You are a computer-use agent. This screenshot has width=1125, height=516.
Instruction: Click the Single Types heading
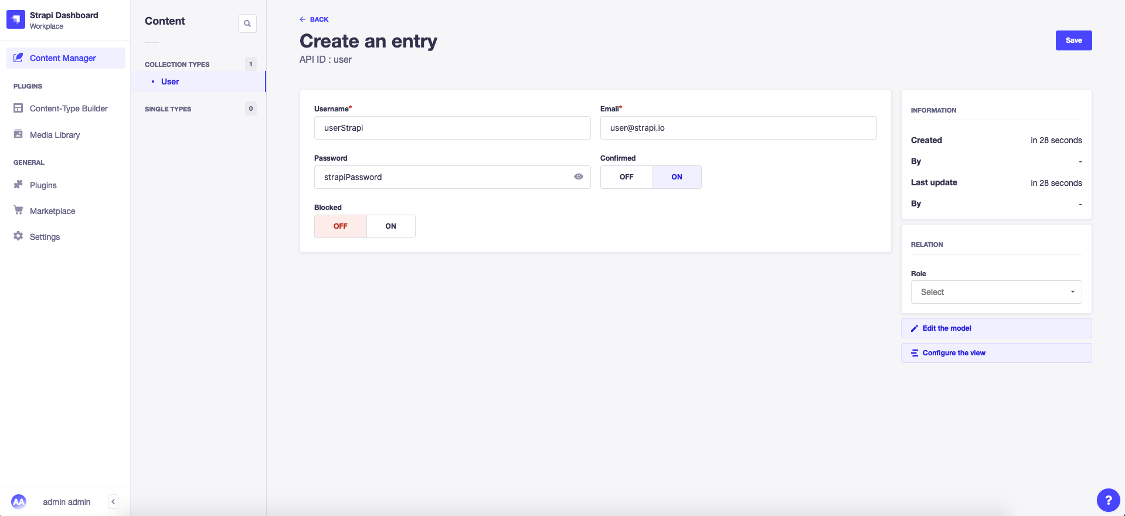tap(168, 109)
